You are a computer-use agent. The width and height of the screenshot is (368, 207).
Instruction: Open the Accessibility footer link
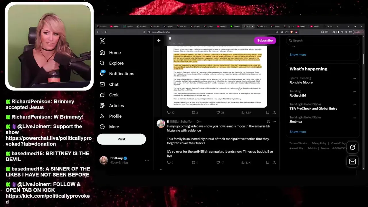[296, 148]
